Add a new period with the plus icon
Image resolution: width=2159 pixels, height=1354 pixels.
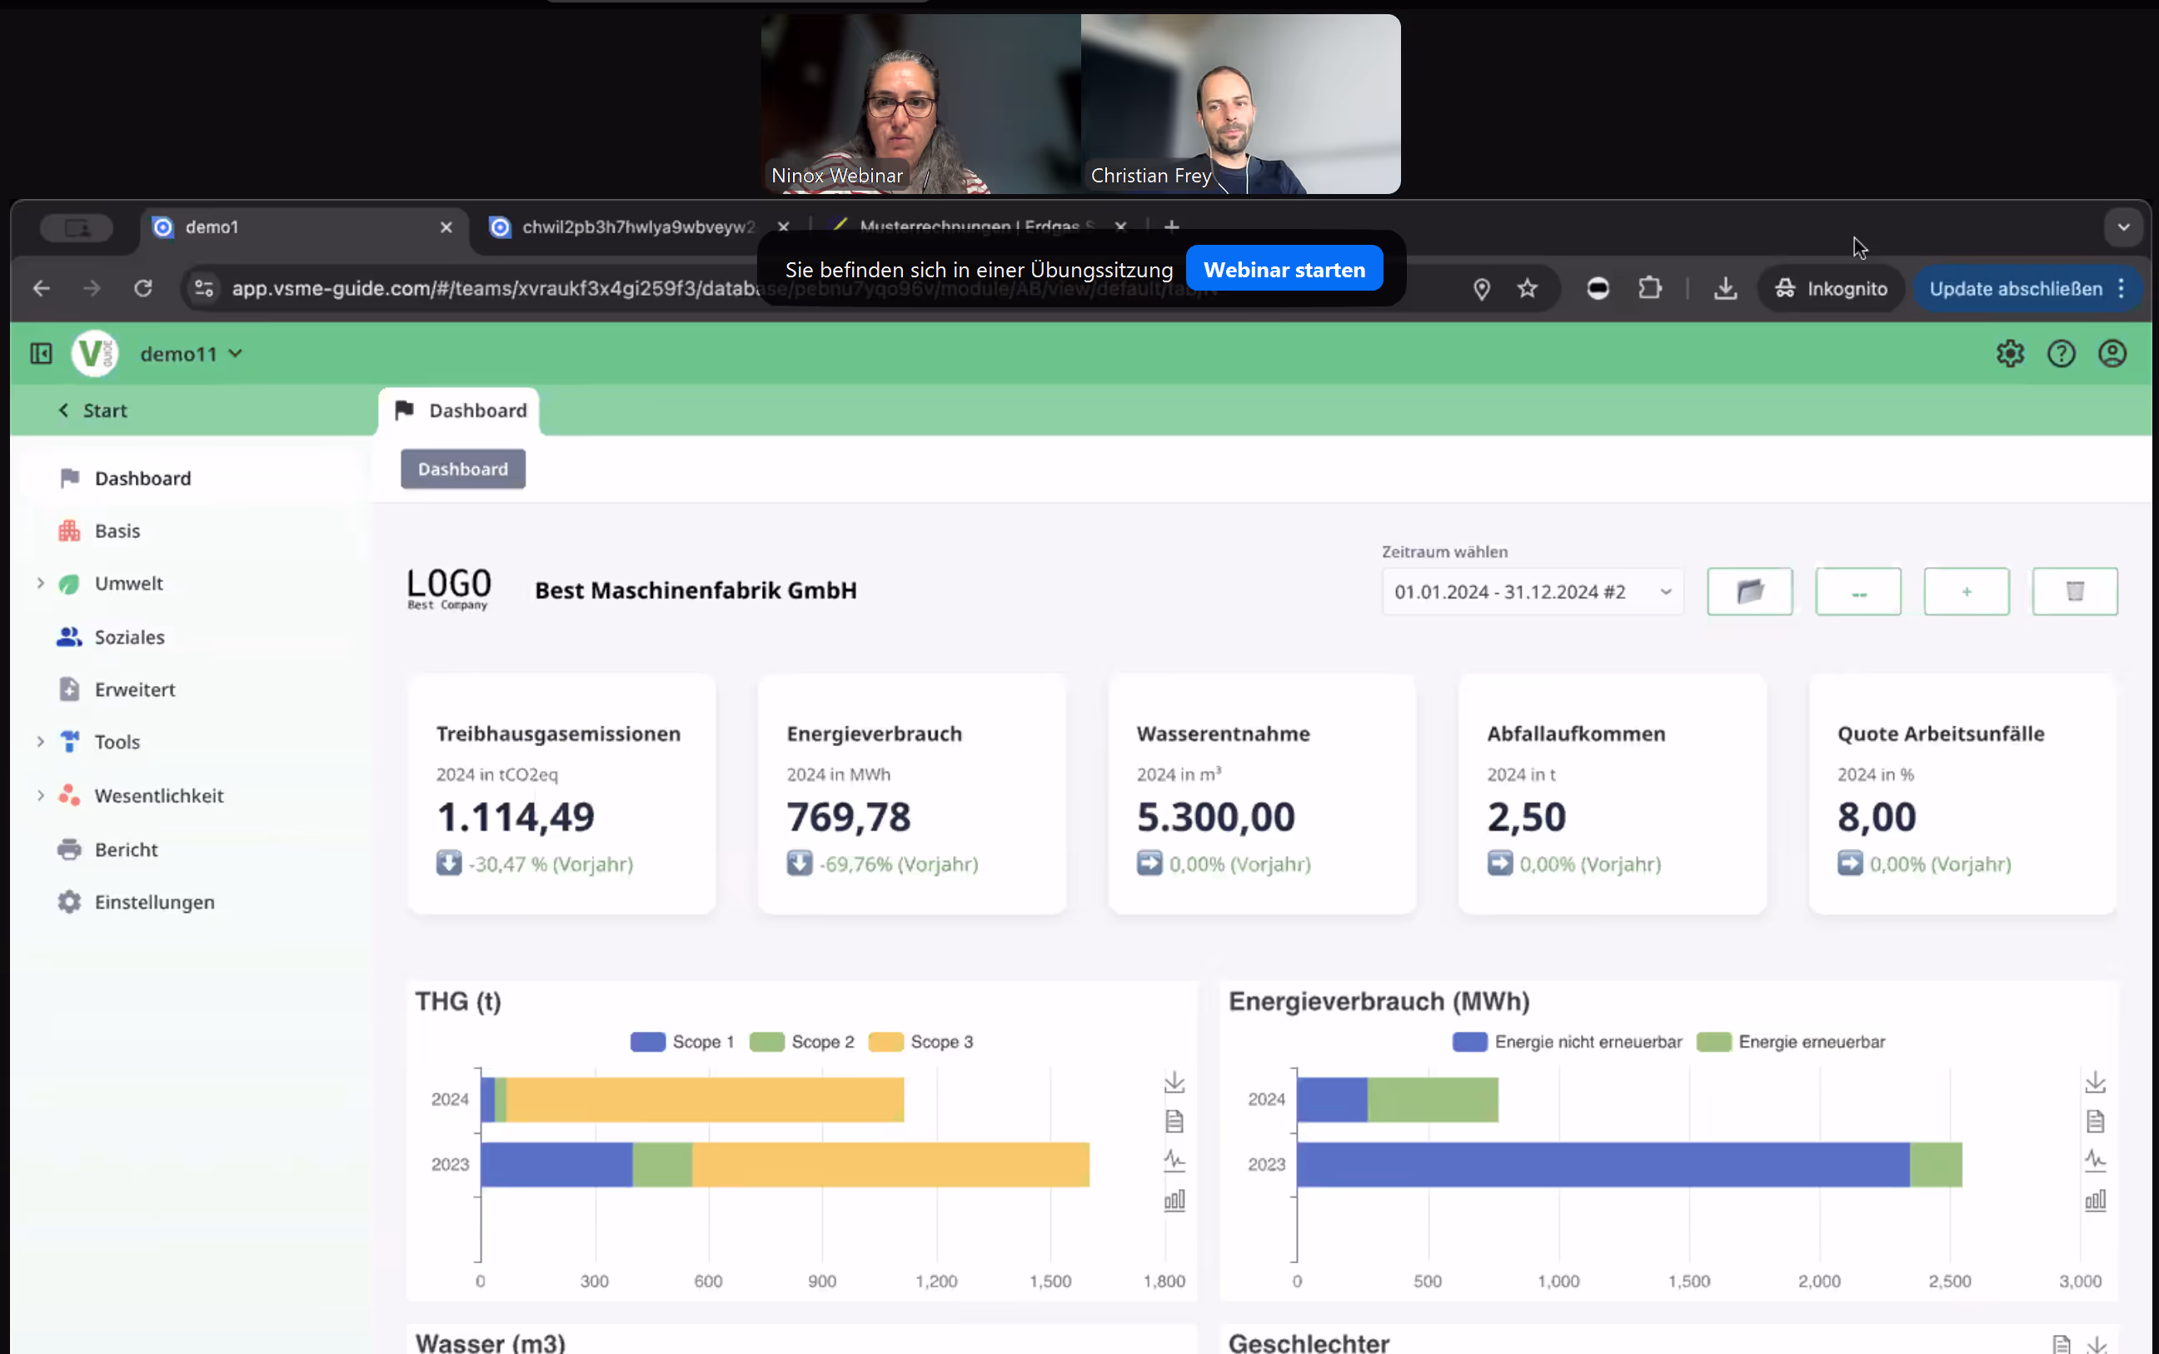[1967, 591]
